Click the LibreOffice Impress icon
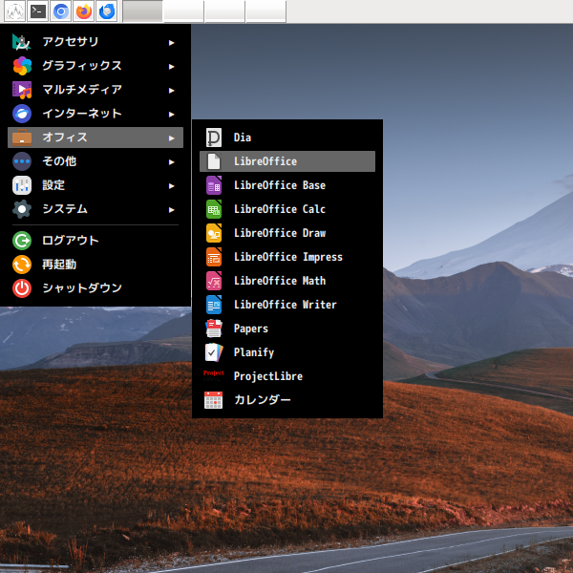 point(214,257)
